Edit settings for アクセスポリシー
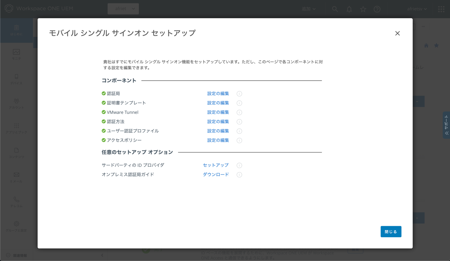 (x=218, y=140)
